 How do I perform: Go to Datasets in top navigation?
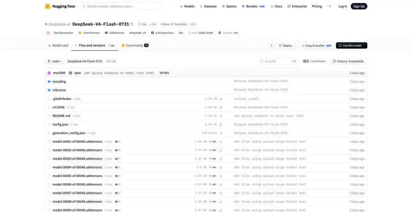pos(208,6)
